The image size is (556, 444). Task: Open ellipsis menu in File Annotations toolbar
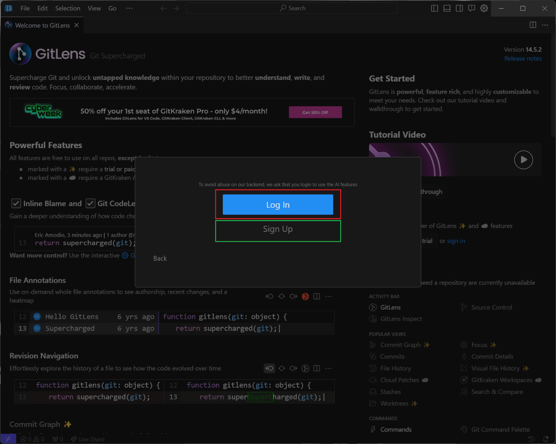click(328, 296)
